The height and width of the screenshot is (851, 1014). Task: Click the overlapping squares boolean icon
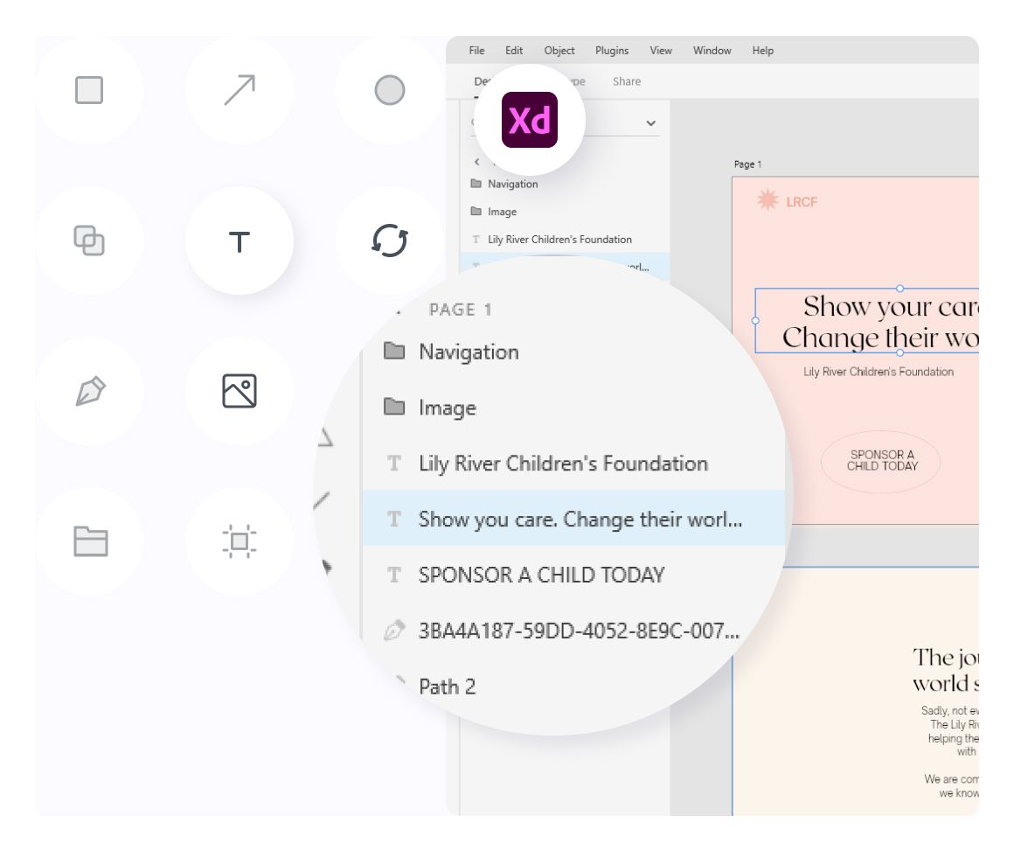[x=89, y=241]
